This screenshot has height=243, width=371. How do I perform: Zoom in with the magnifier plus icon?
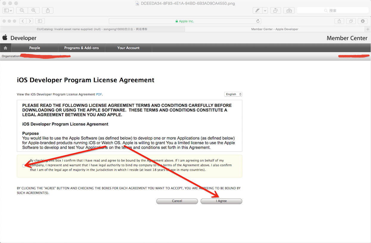click(x=34, y=10)
